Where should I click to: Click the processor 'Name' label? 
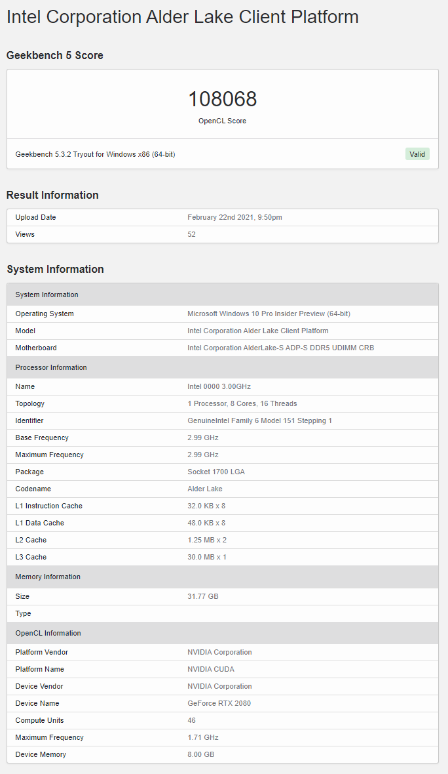click(x=25, y=386)
